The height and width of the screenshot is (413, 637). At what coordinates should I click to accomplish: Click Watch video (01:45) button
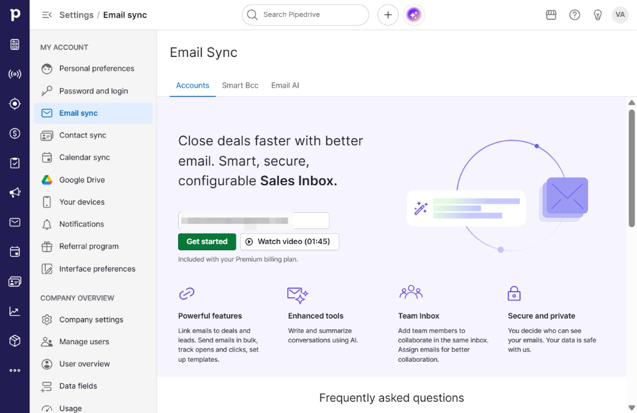coord(289,242)
